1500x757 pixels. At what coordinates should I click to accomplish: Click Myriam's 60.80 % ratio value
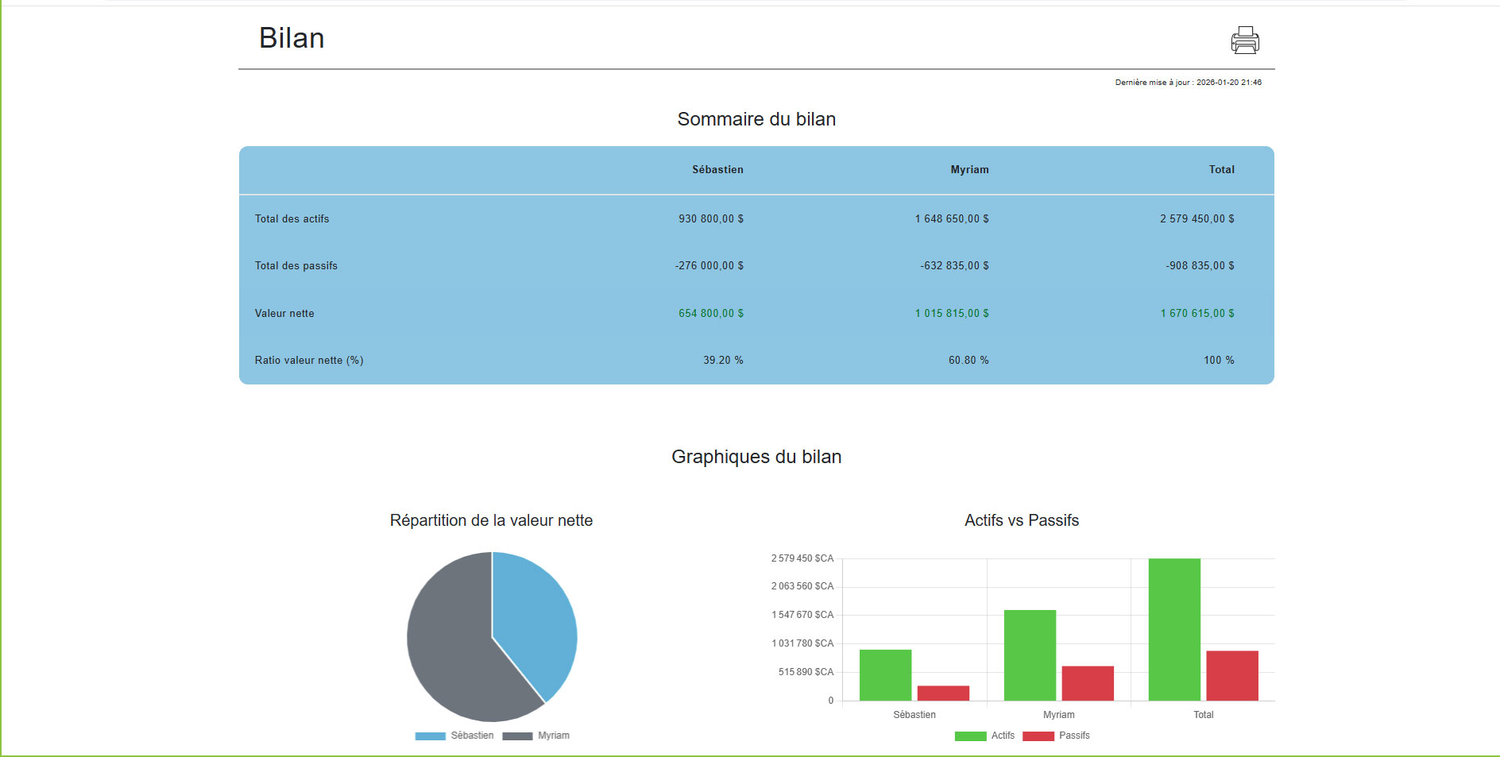(x=968, y=361)
